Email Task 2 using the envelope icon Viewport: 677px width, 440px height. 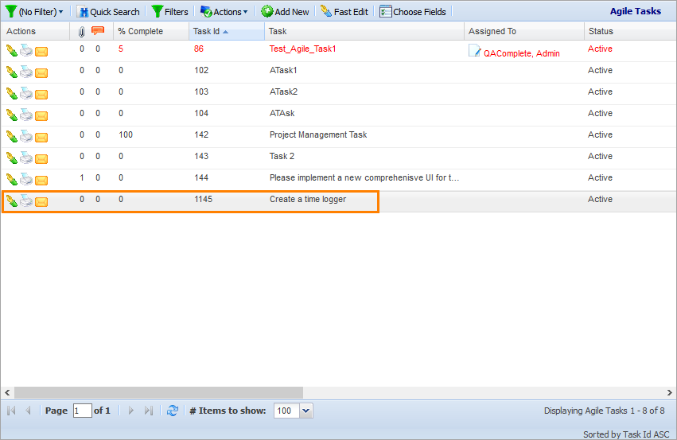pos(41,159)
